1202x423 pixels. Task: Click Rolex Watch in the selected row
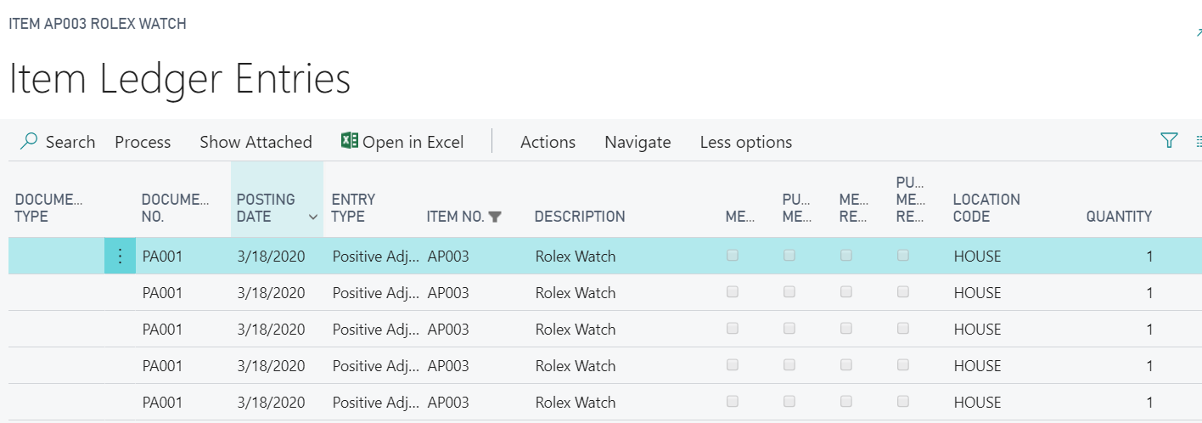[x=576, y=257]
